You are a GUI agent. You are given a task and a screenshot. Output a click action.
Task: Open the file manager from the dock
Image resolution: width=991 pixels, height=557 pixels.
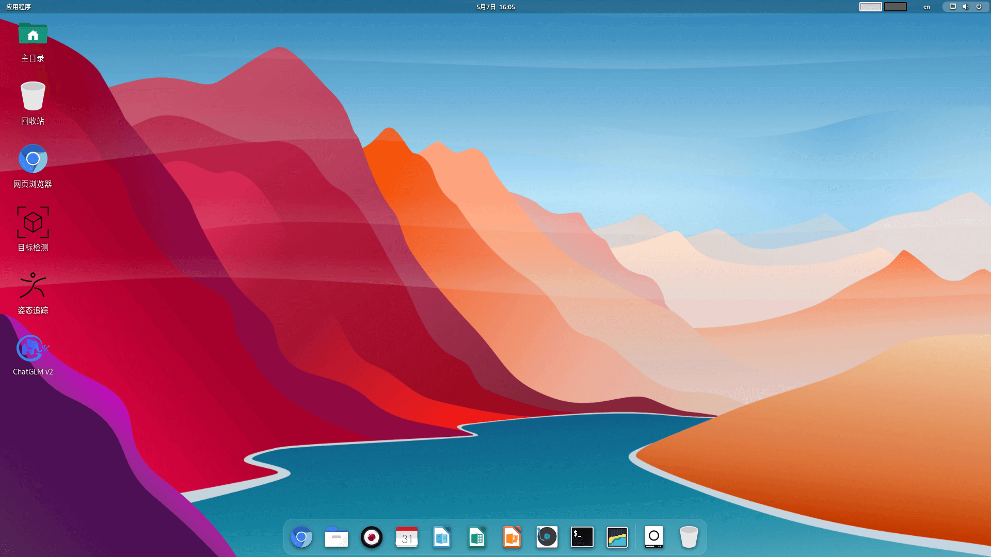(337, 537)
